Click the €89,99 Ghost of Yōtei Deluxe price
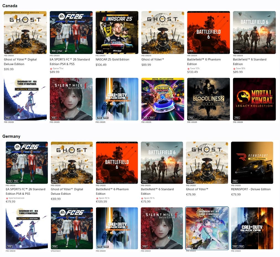280x257 pixels. [x=56, y=199]
